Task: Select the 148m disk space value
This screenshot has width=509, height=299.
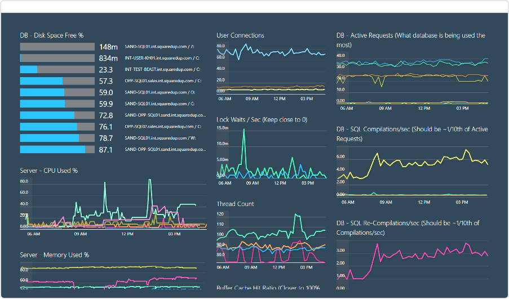Action: coord(108,47)
